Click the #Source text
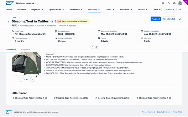Viewport: 188px width, 117px height. [x=72, y=26]
